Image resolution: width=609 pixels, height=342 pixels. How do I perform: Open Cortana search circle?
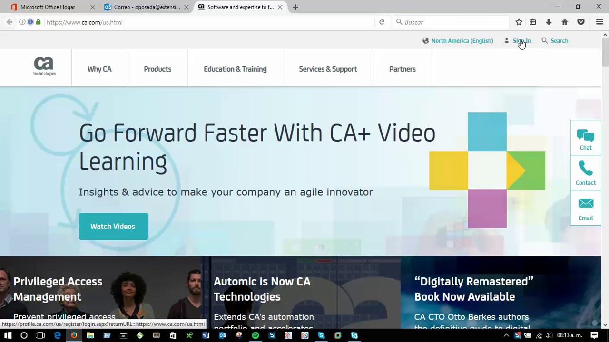[24, 335]
